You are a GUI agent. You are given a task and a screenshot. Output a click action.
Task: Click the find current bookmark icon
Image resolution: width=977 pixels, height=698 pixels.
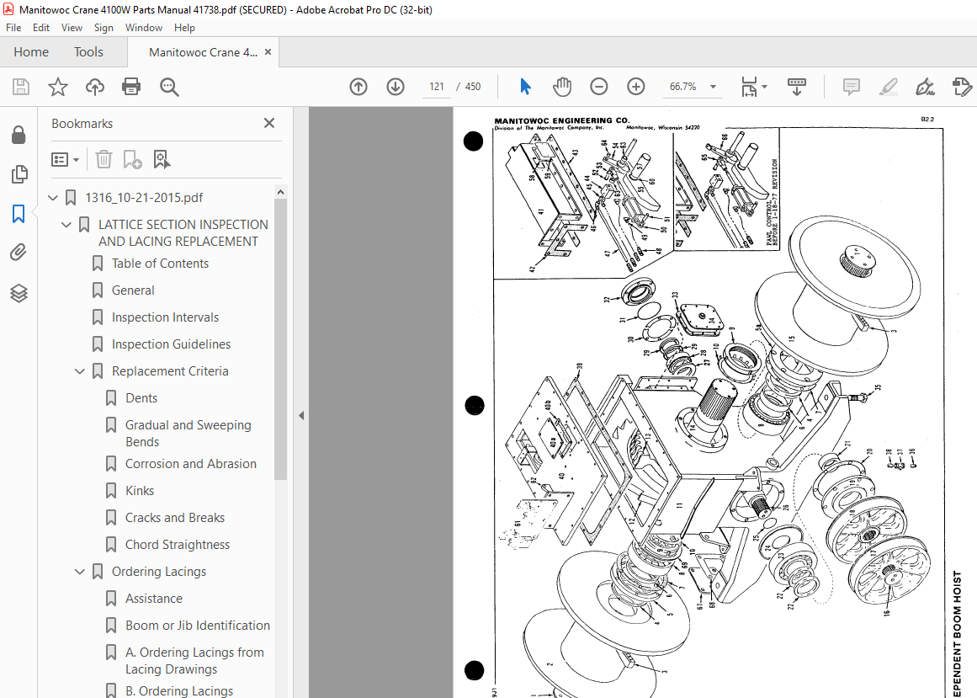point(162,159)
